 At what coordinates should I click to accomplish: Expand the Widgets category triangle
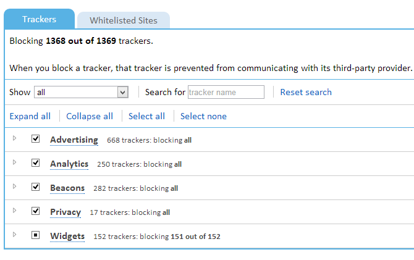(x=14, y=235)
